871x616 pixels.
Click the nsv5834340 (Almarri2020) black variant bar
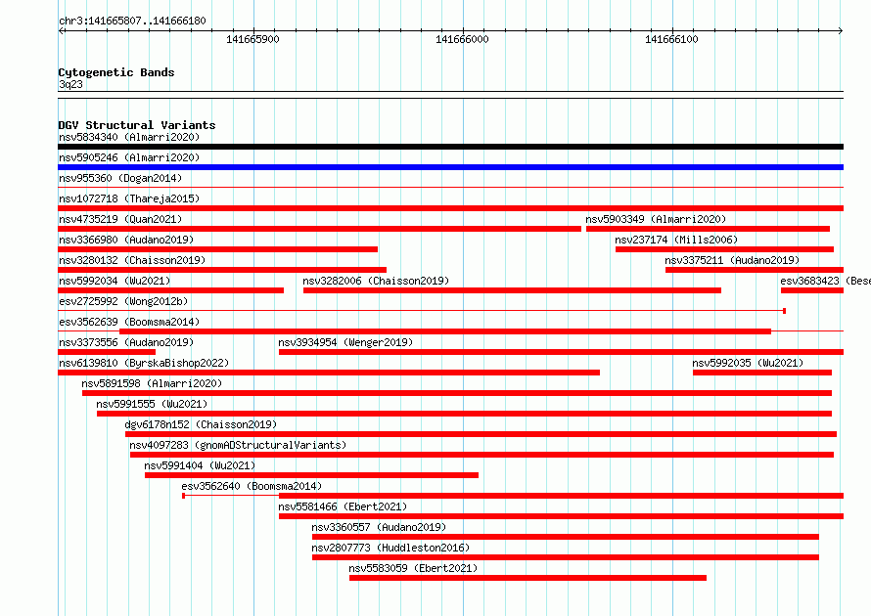450,147
